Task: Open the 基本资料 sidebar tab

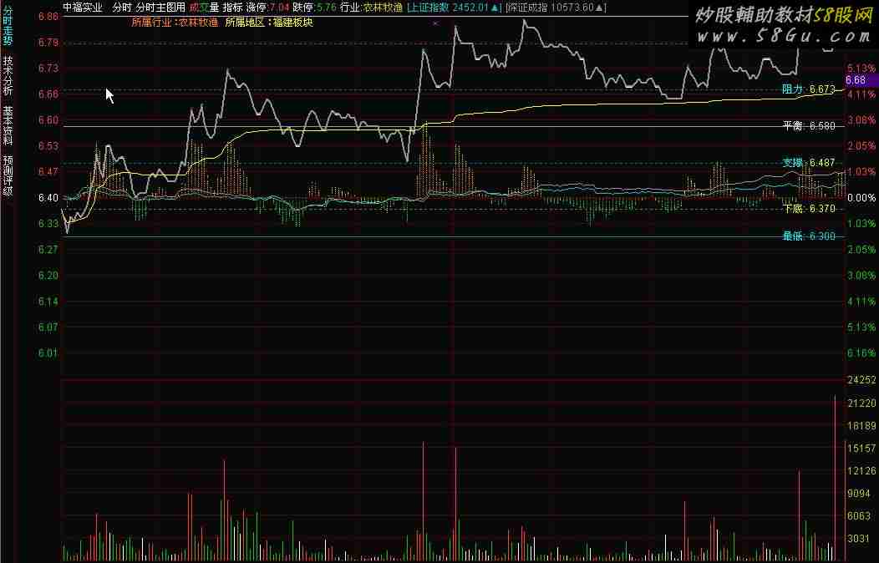Action: click(8, 125)
